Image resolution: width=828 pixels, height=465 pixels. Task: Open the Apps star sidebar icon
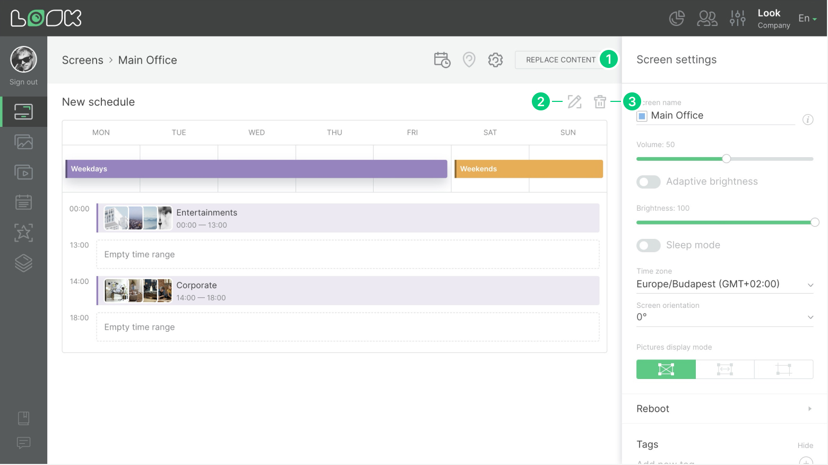[23, 232]
